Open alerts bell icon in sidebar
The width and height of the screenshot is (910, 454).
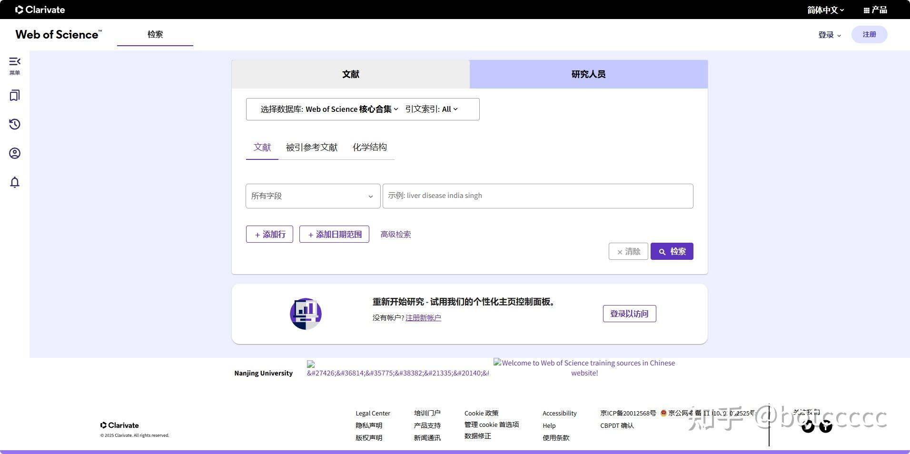pyautogui.click(x=15, y=182)
